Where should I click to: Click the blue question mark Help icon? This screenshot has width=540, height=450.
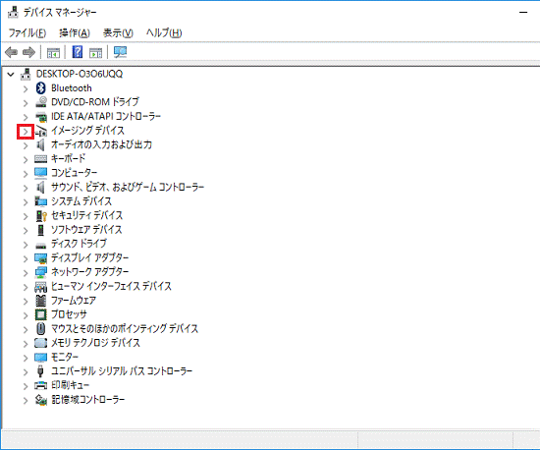coord(78,52)
